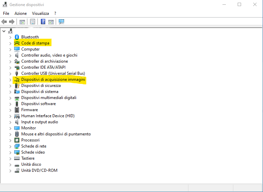
Task: Select the Schede video label
Action: tap(33, 152)
